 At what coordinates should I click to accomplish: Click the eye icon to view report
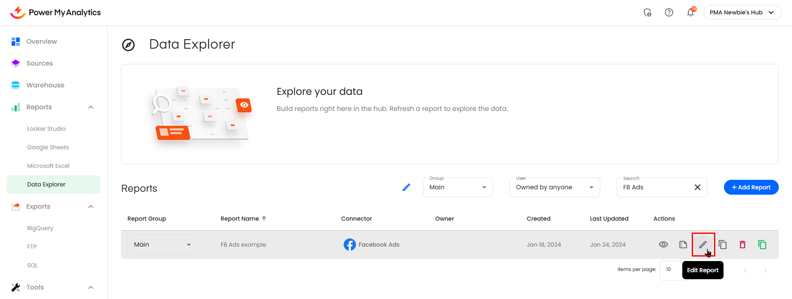tap(663, 245)
